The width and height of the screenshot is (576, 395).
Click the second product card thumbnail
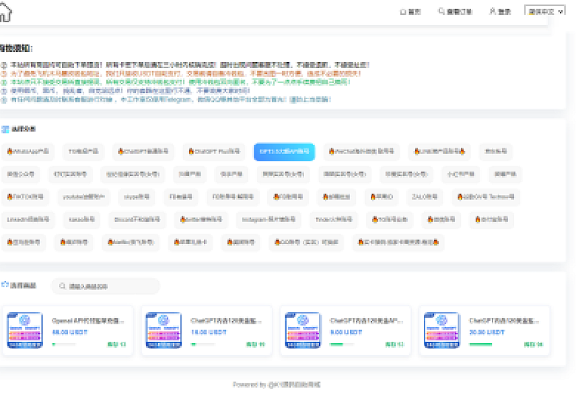pos(164,331)
